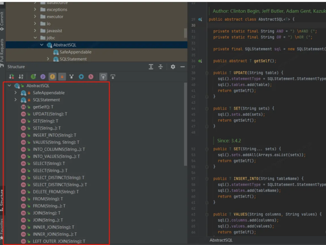Fold UPDATE method at line 38 gutter
This screenshot has width=326, height=245.
pos(207,73)
